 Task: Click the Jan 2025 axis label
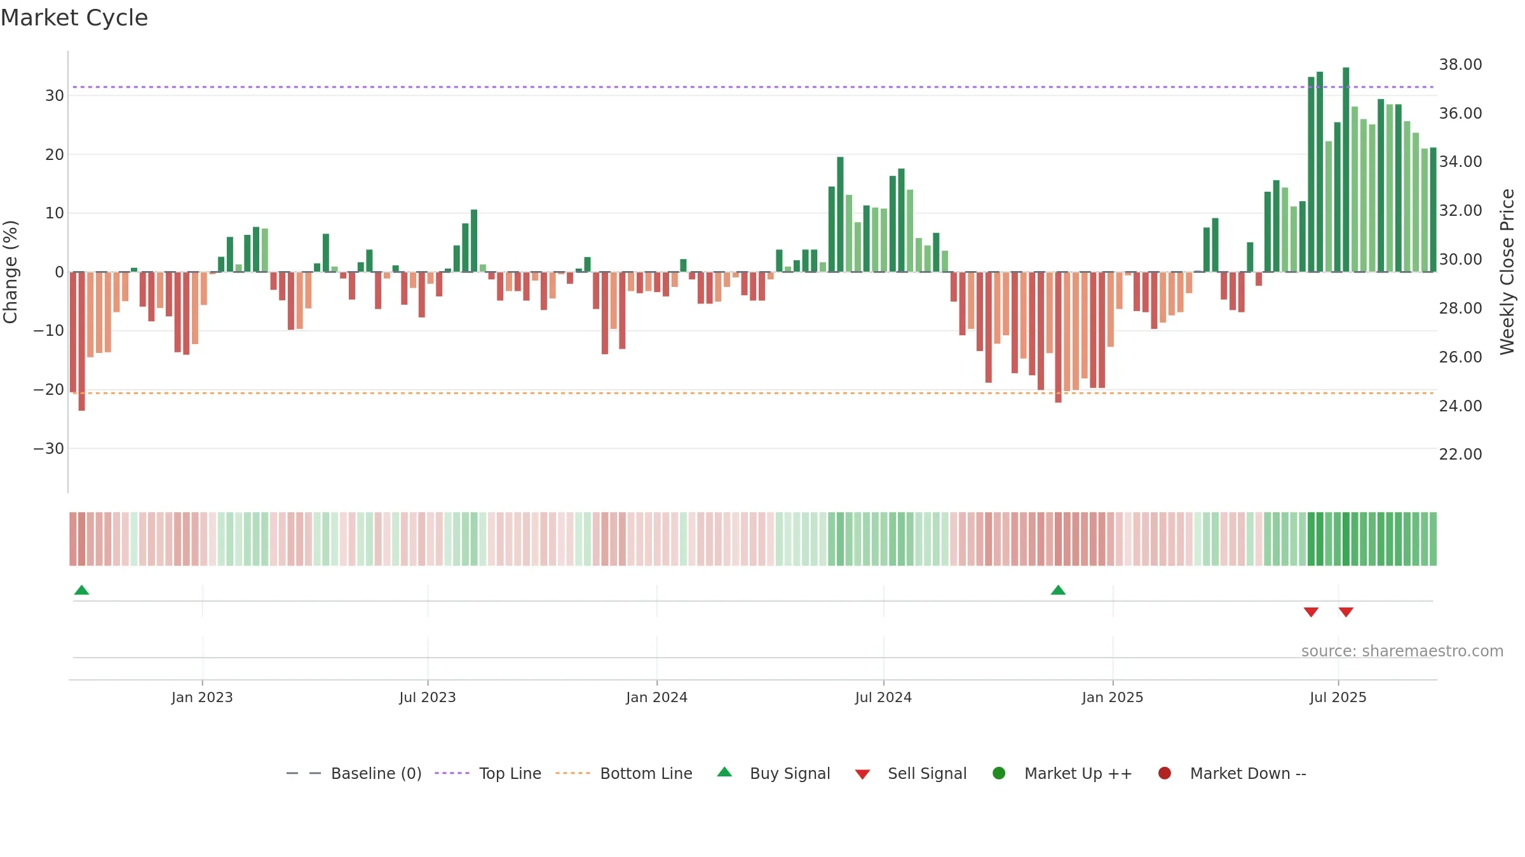1113,698
